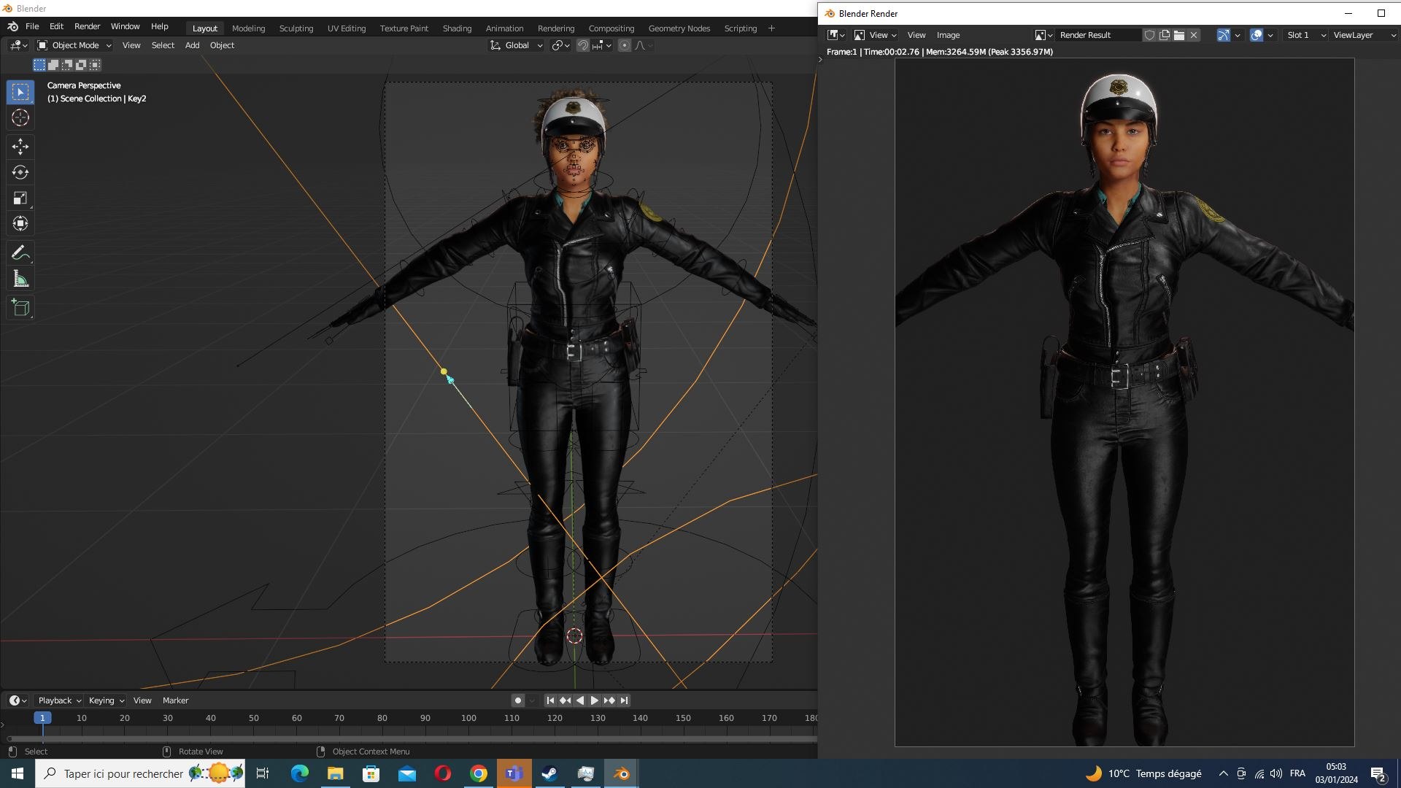1401x788 pixels.
Task: Open the Marker menu in timeline
Action: [175, 700]
